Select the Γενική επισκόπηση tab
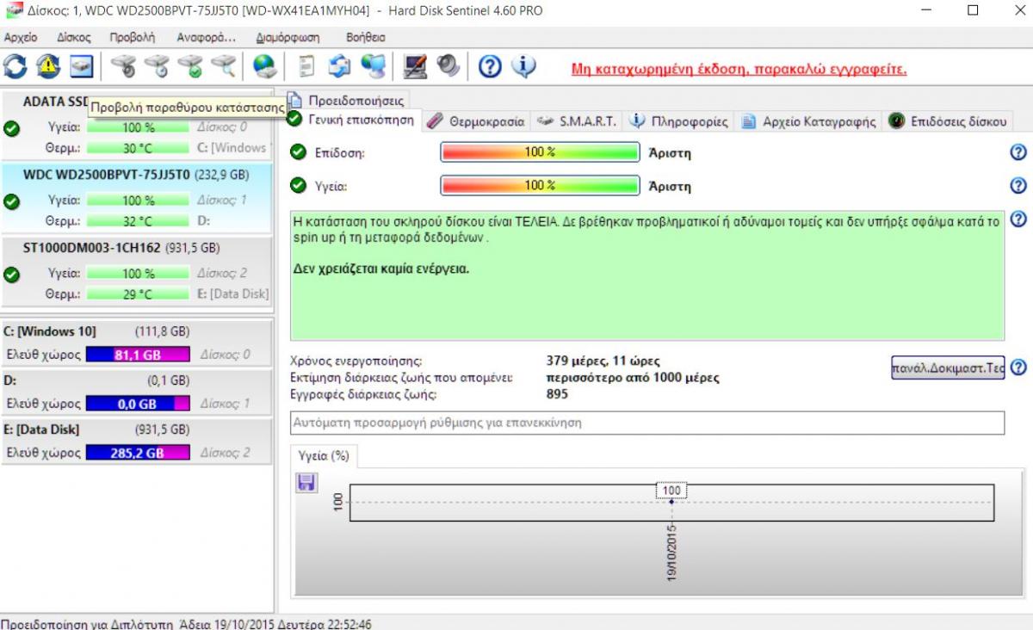The image size is (1033, 630). (351, 120)
